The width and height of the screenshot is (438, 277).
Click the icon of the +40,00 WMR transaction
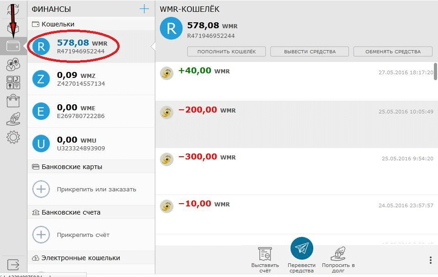[x=167, y=73]
